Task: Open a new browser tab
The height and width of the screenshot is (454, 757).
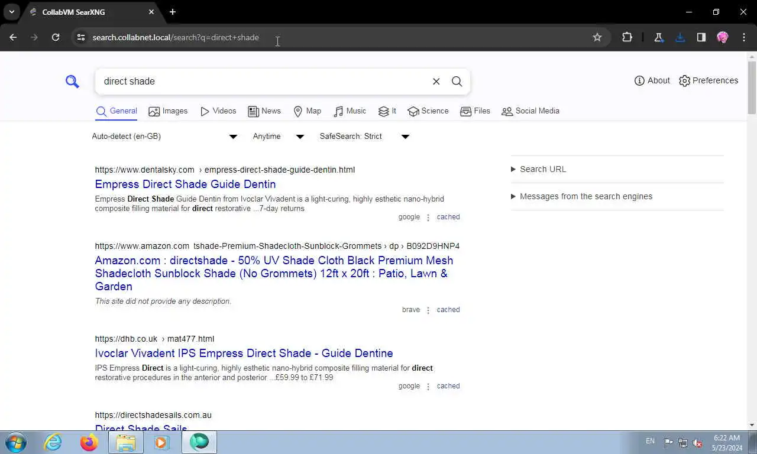Action: click(173, 12)
